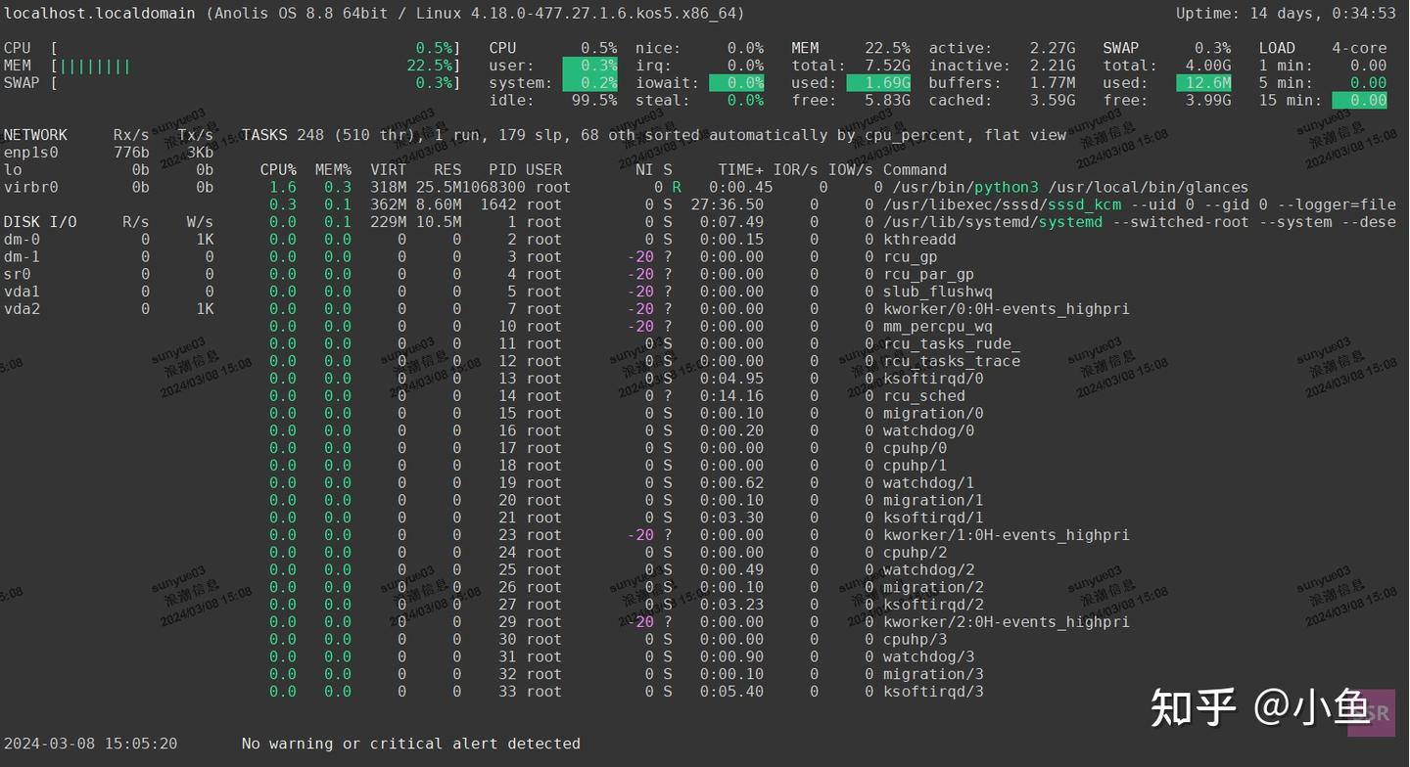This screenshot has height=767, width=1410.
Task: Toggle sorting by MEM% column
Action: 334,169
